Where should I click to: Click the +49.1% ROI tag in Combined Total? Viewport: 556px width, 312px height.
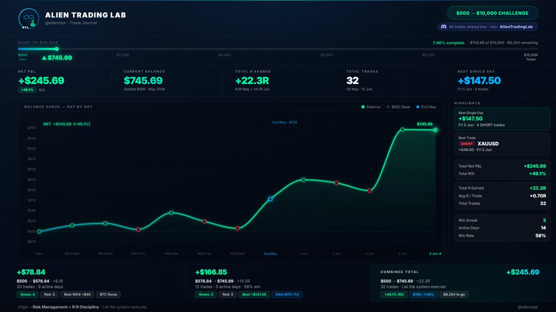(393, 294)
